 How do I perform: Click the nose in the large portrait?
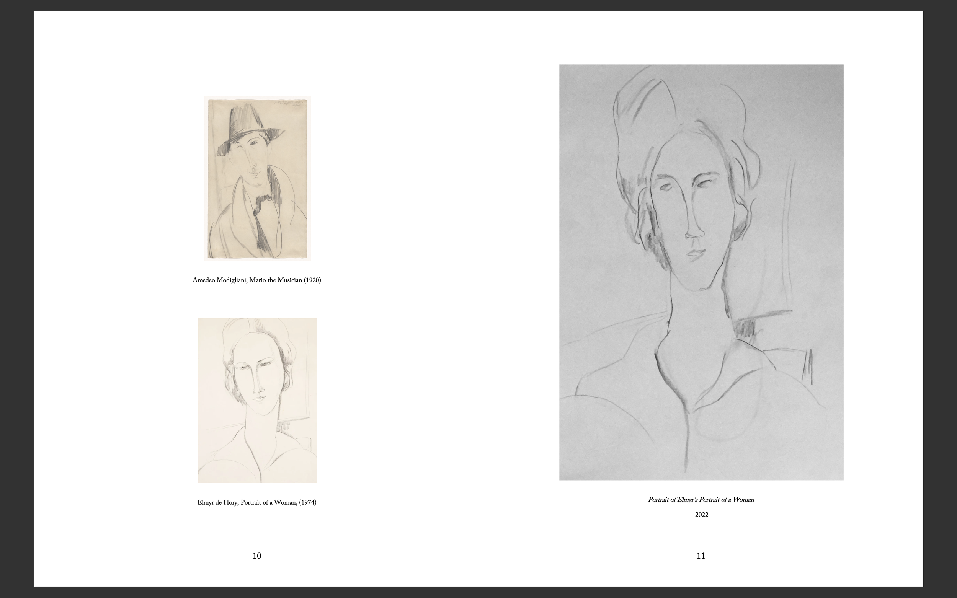coord(693,230)
